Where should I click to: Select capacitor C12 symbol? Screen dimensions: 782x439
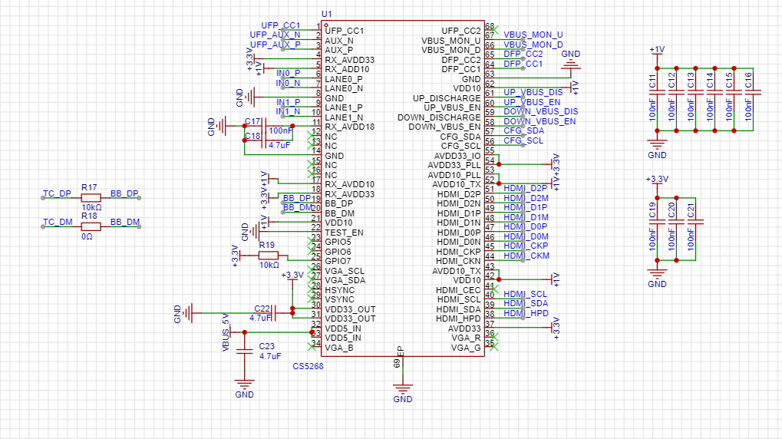676,92
